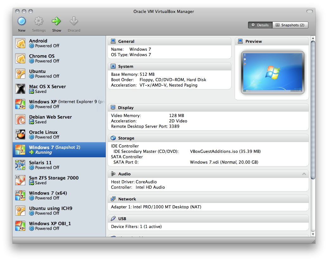Click the Audio section icon
Viewport: 328px width, 261px height.
(113, 174)
